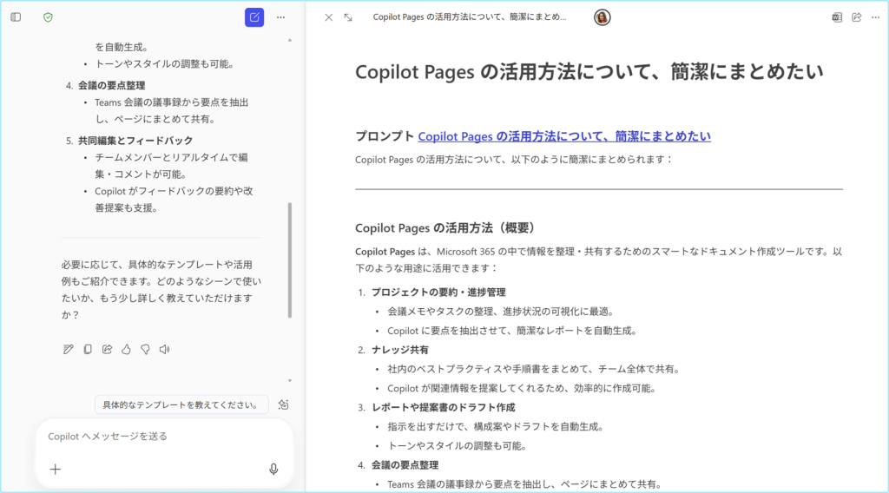
Task: Click page bullet Teams 会議の議事録から要点を抽出し、ページにまとめて共有。
Action: click(524, 484)
